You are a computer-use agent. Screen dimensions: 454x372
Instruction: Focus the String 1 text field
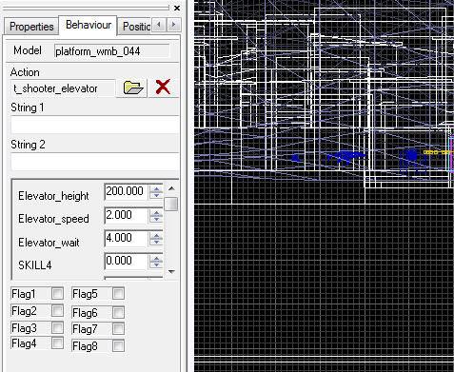click(95, 125)
